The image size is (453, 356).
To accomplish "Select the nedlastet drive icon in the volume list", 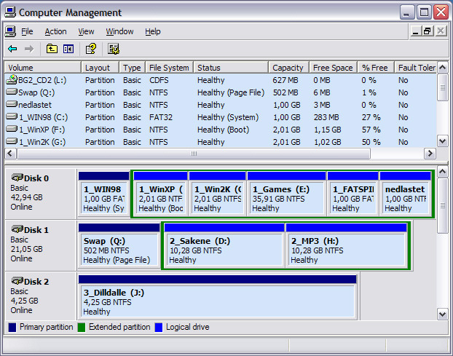I will click(x=12, y=104).
